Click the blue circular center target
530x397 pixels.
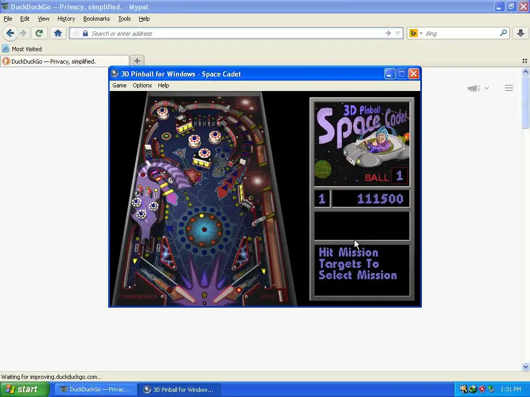[204, 230]
